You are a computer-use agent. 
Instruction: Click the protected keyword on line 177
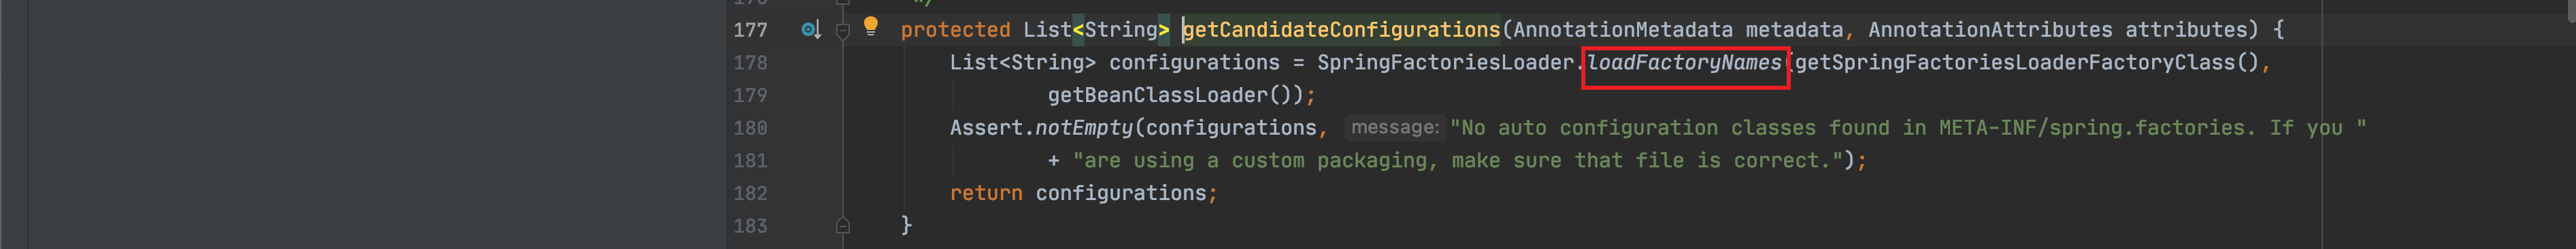955,30
